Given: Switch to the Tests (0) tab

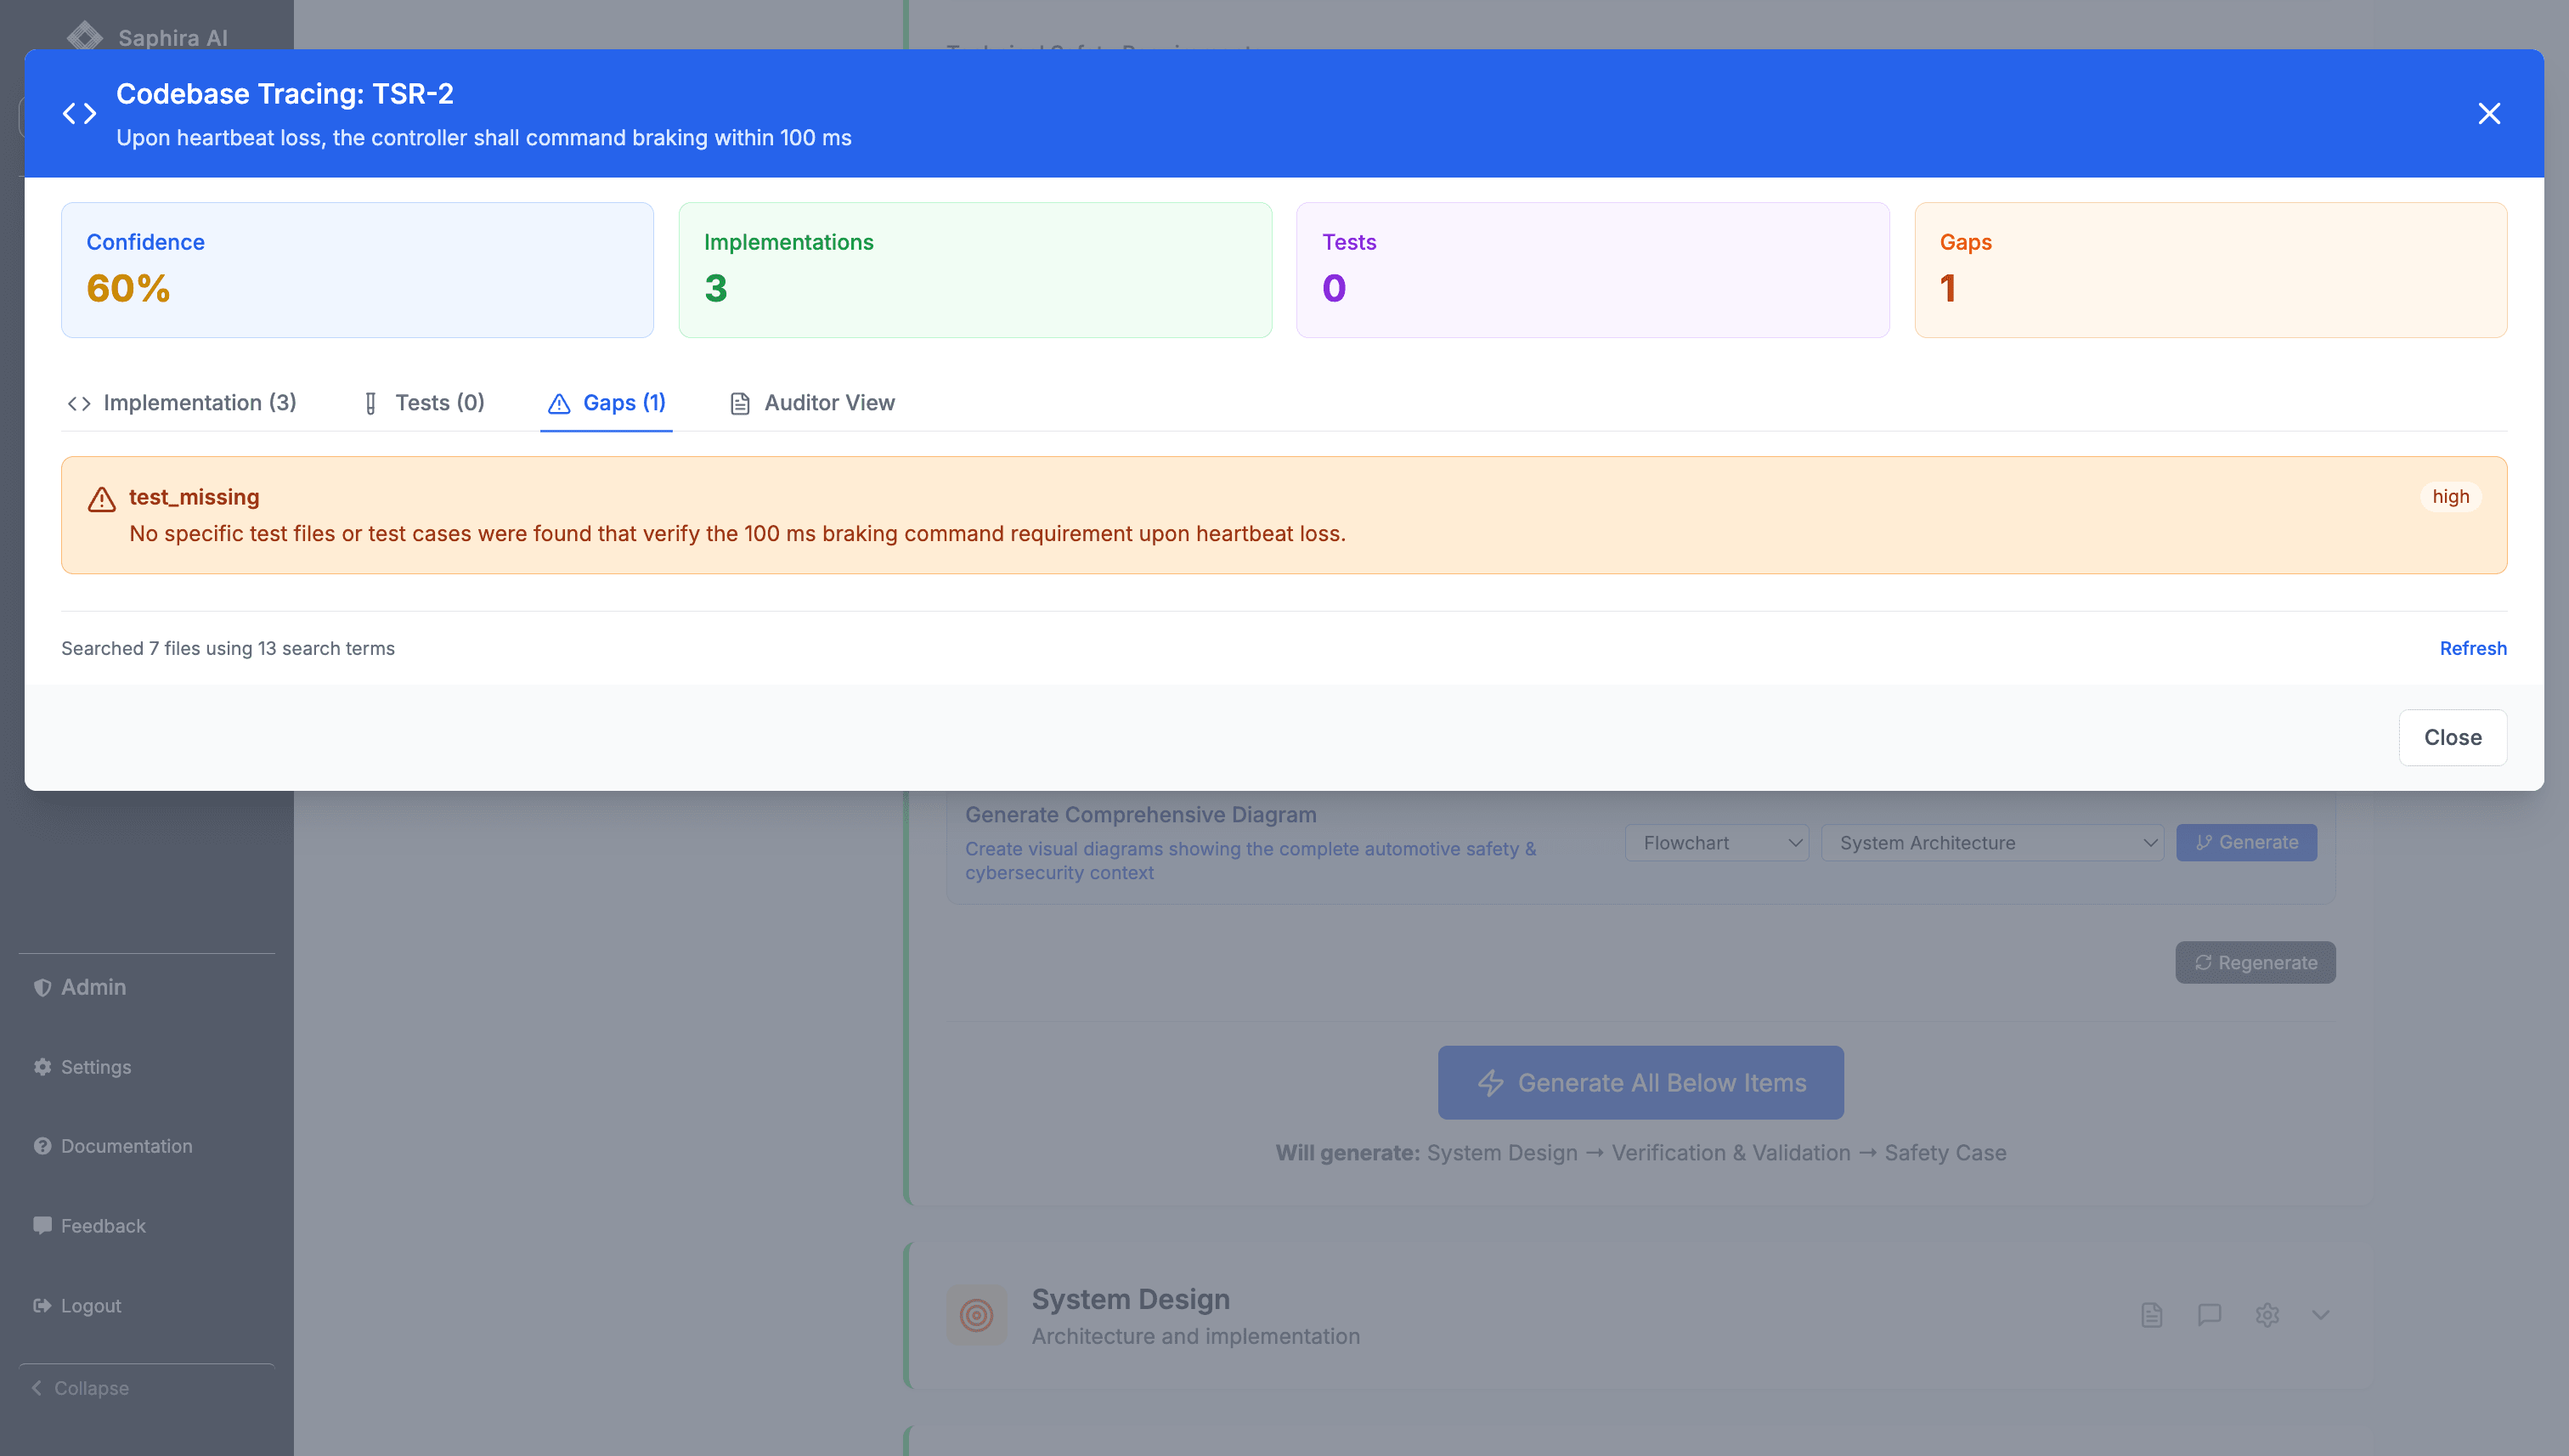Looking at the screenshot, I should click(424, 403).
